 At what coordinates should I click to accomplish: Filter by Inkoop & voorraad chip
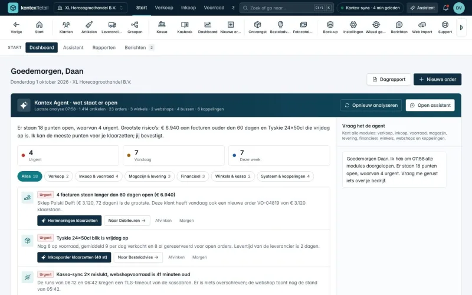pos(99,176)
